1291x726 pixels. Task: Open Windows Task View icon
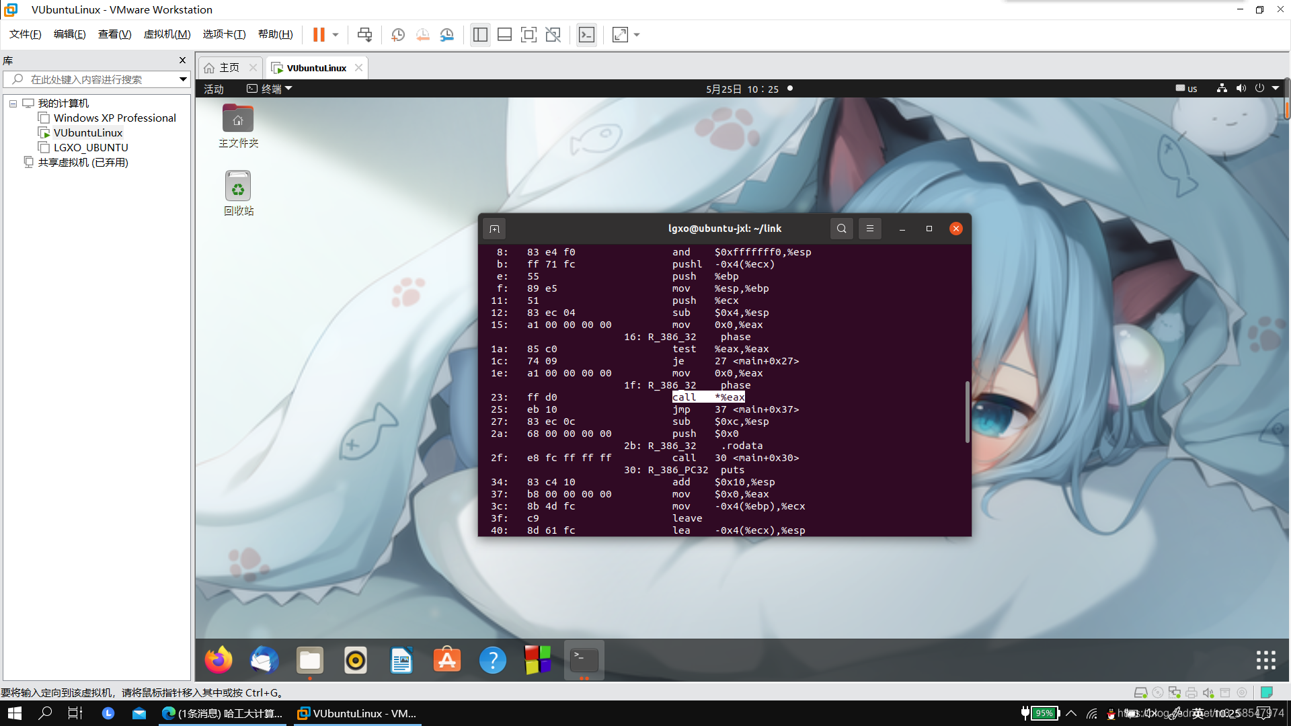75,713
